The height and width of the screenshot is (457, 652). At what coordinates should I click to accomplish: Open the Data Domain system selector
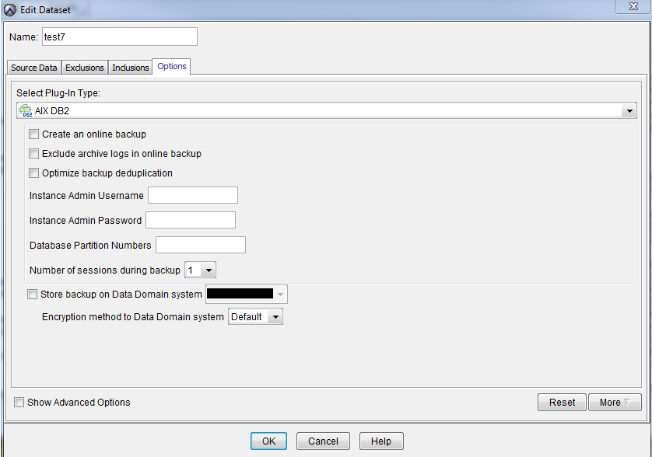[280, 294]
